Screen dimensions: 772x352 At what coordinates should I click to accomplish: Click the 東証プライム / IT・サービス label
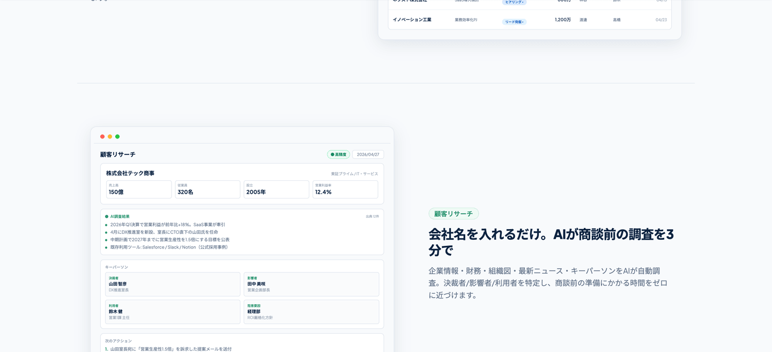click(354, 174)
